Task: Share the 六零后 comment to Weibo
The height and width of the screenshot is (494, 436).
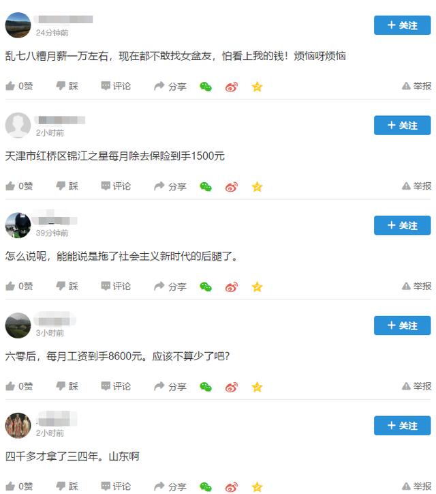Action: 232,387
